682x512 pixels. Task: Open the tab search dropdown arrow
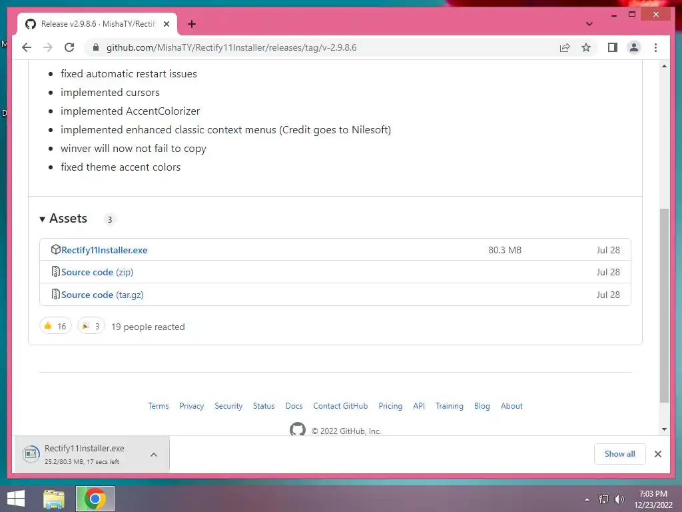[589, 24]
